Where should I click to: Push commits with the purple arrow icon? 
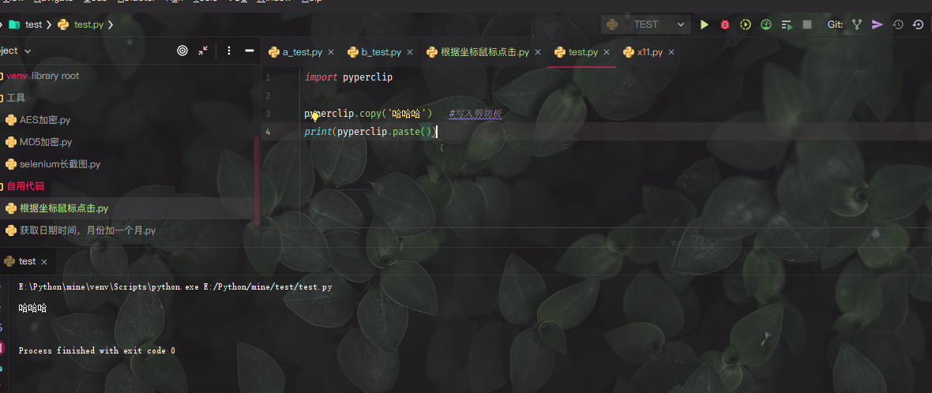pos(878,24)
